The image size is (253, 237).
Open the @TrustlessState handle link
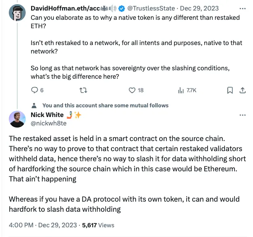click(151, 8)
